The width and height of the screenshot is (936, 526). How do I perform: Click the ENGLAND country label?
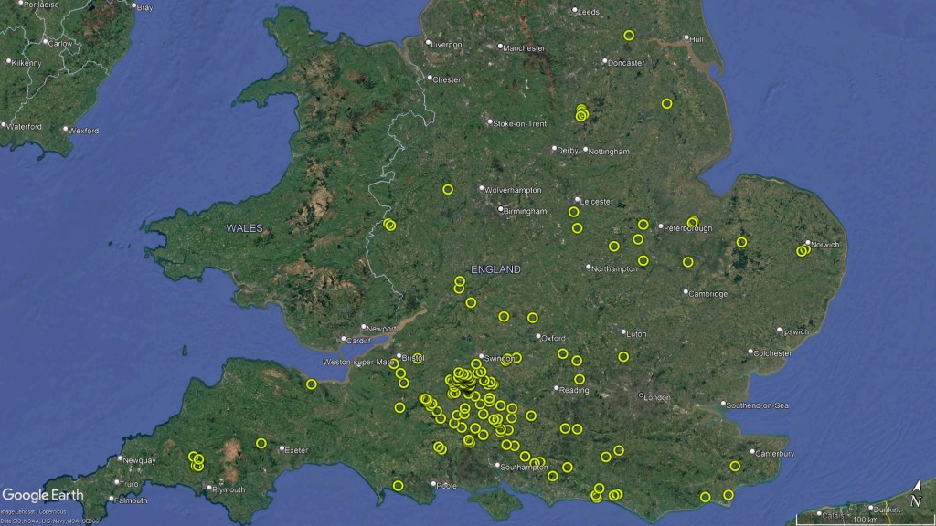coord(496,269)
